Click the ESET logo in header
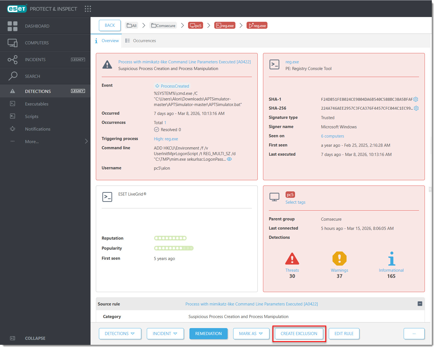Screen dimensions: 436x349 point(17,9)
